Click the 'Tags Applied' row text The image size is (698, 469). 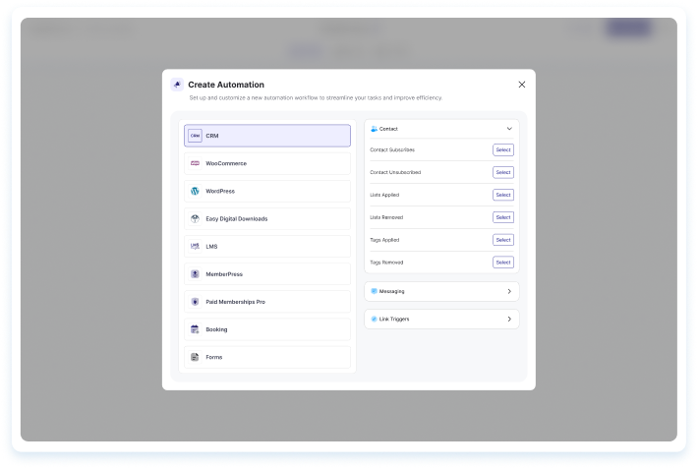[384, 240]
